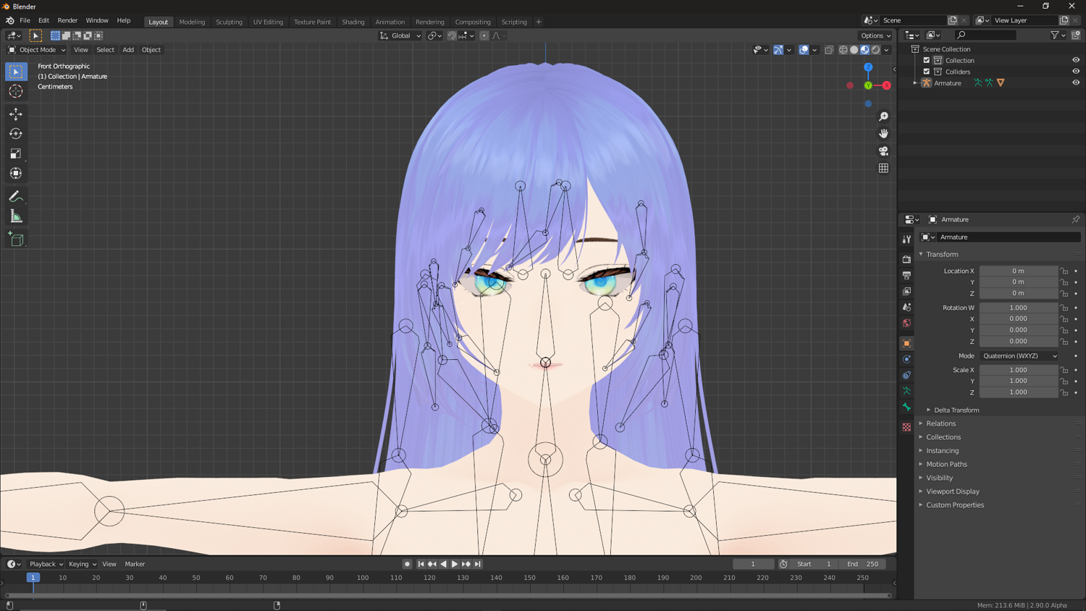Pin the Armature properties panel
1086x611 pixels.
point(1076,219)
